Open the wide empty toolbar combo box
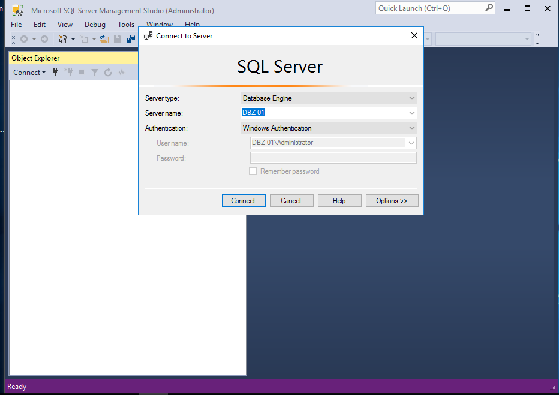The width and height of the screenshot is (559, 395). point(483,39)
